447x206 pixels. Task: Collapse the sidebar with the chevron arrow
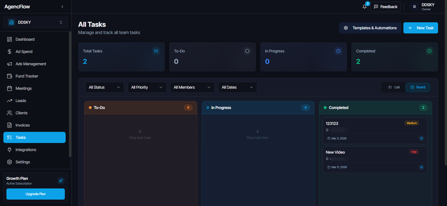(62, 7)
